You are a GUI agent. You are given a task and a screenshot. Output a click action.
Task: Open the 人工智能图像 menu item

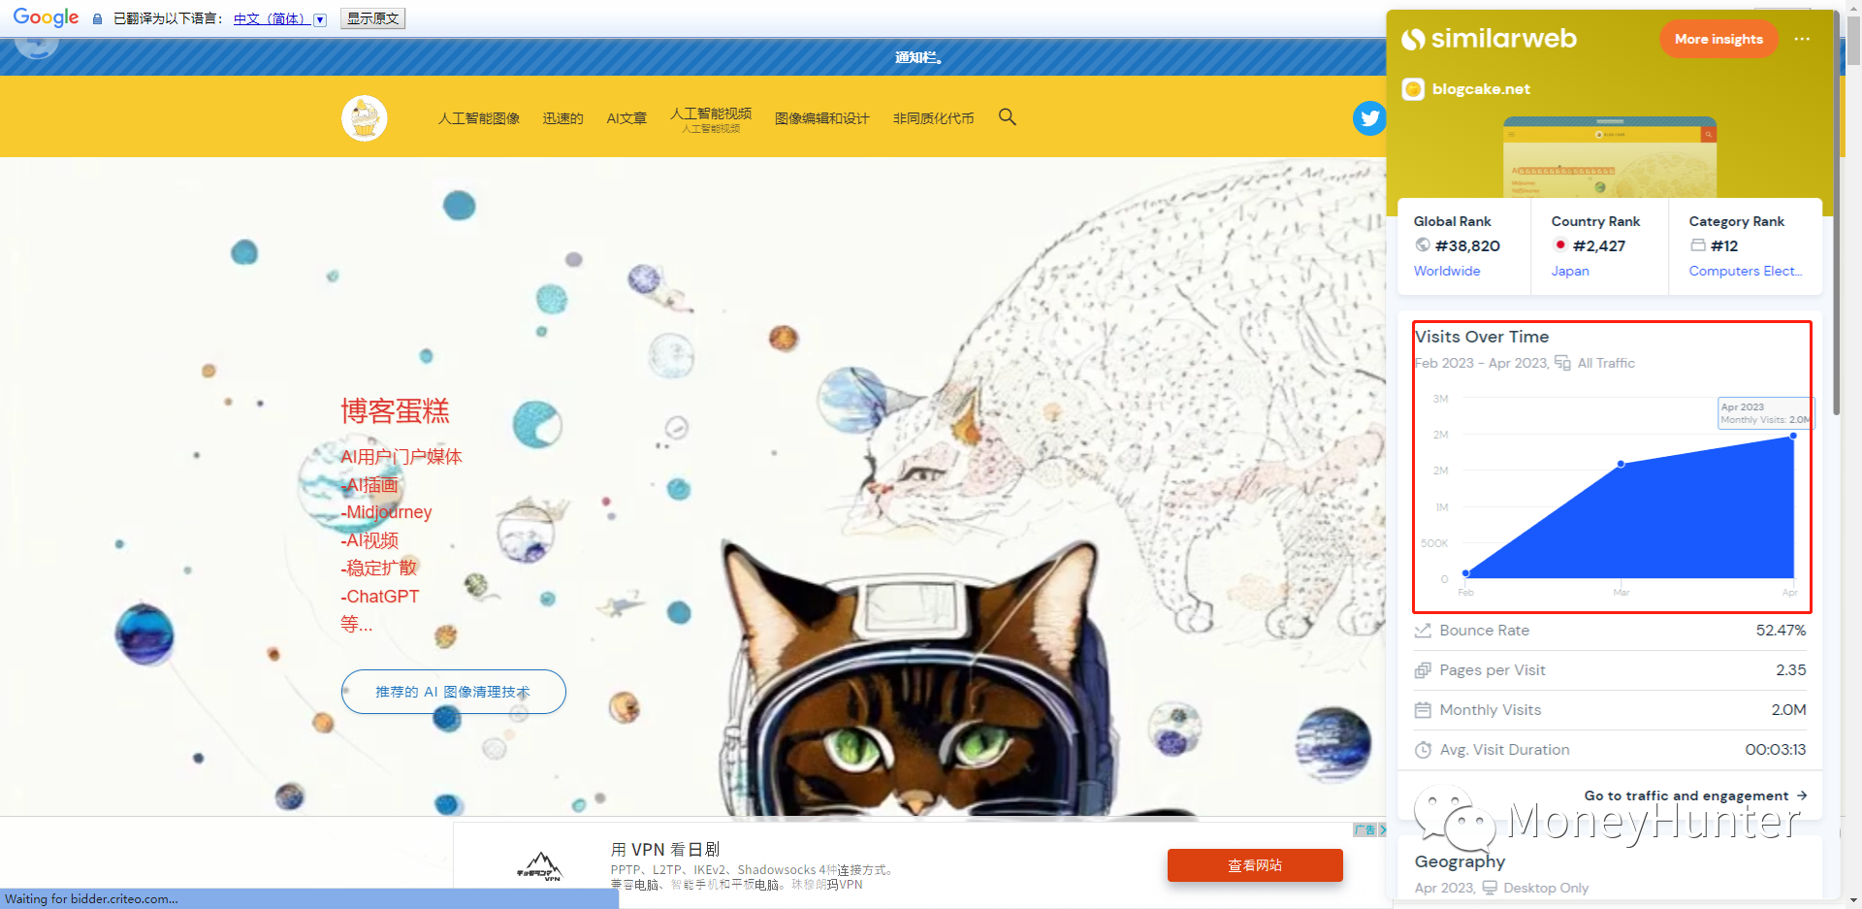[x=479, y=118]
